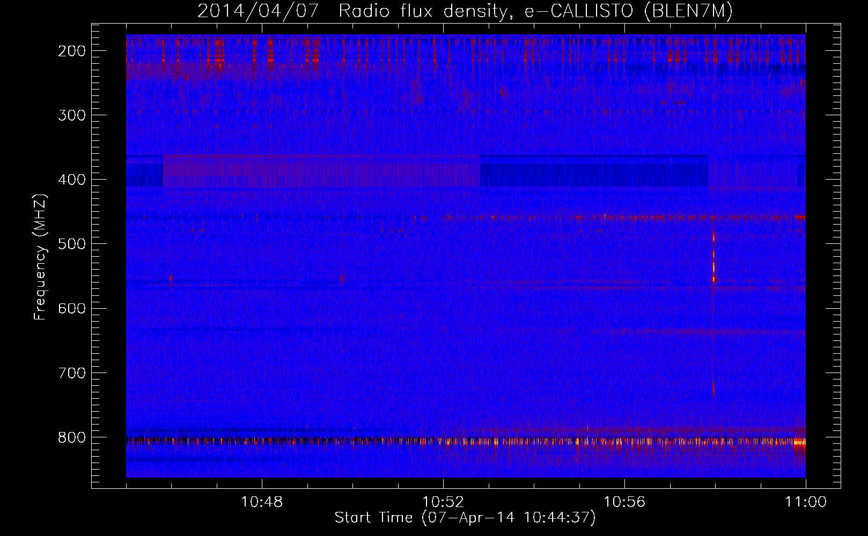Click the 500 frequency tick label
The width and height of the screenshot is (868, 536).
(71, 244)
